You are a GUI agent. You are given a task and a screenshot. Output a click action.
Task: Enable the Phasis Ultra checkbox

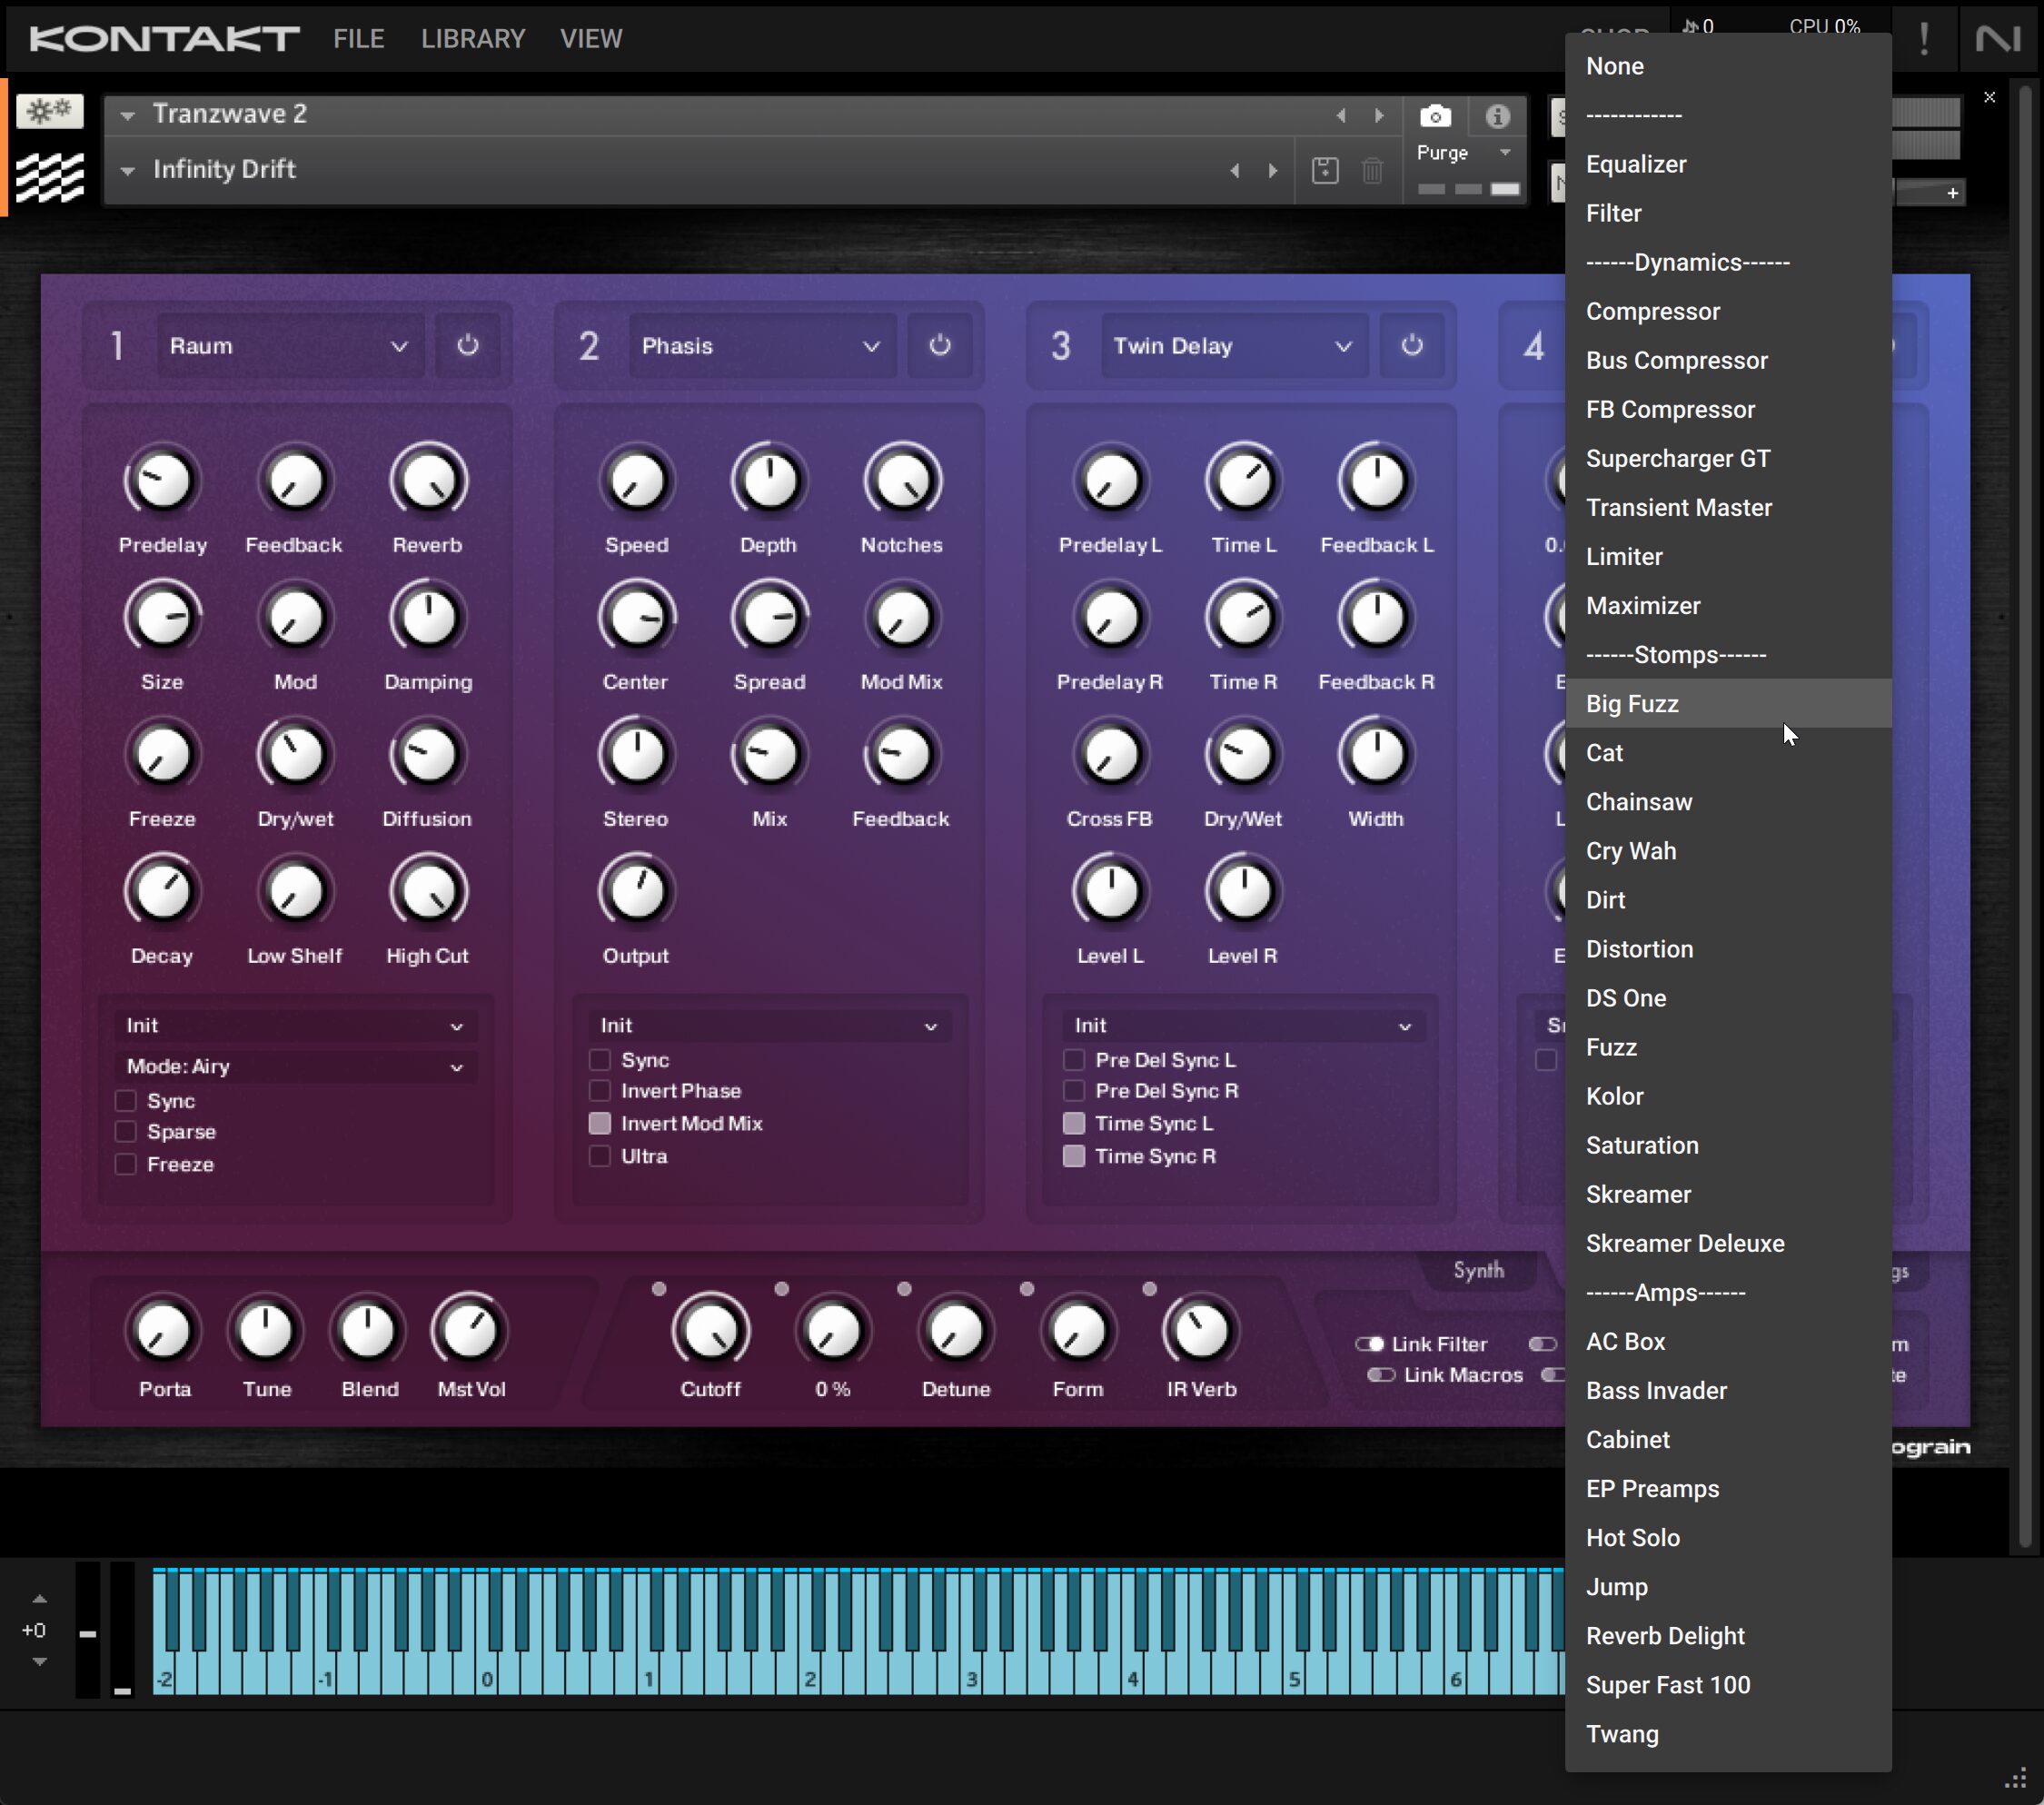point(599,1156)
